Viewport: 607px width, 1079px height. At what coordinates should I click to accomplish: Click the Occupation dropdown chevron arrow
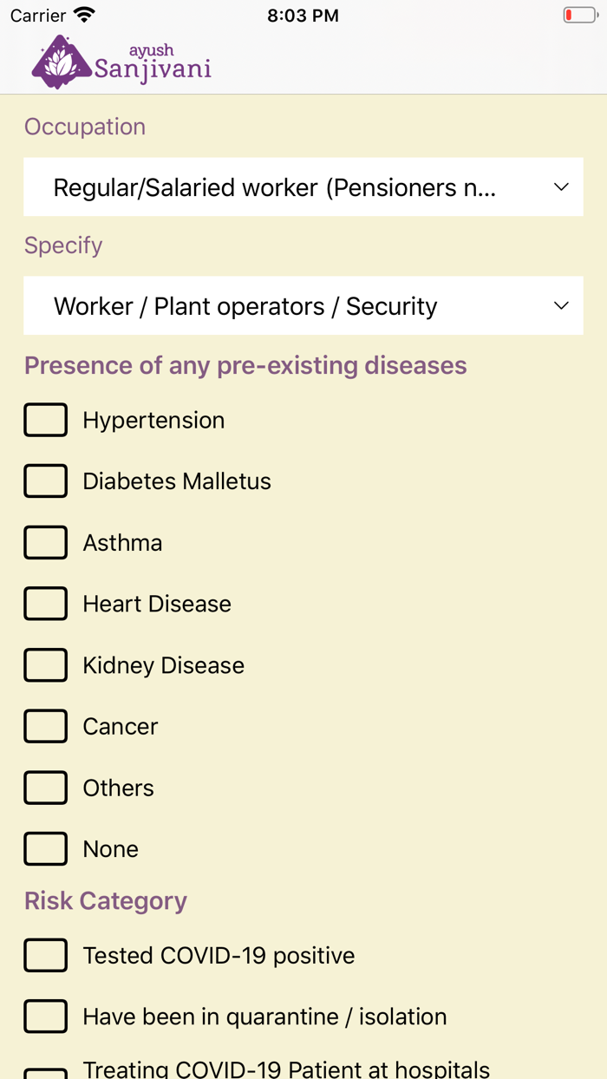click(561, 186)
